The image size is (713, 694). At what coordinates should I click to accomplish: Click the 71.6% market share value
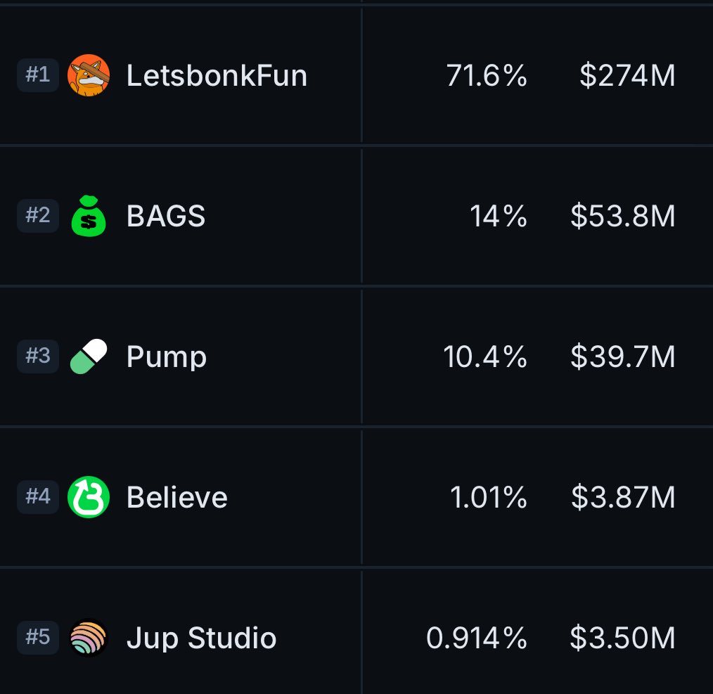[x=487, y=75]
